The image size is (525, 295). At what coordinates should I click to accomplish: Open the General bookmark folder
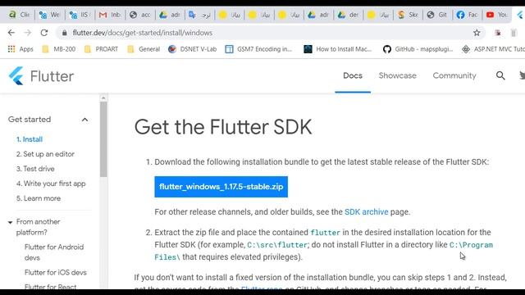click(x=144, y=49)
